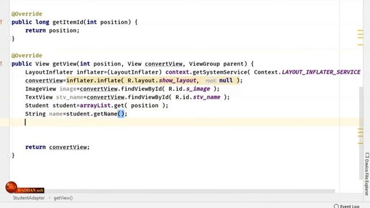Click the LAYOUT_INFLATER_SERVICE constant

click(321, 72)
